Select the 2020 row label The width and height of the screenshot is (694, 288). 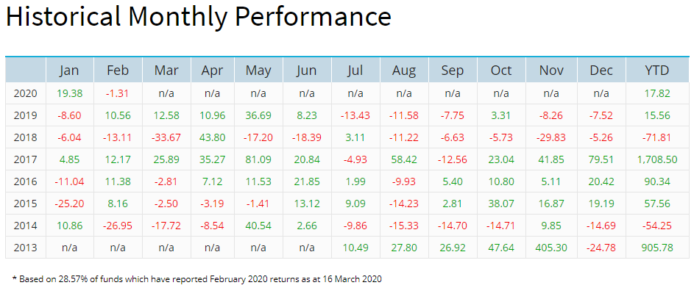[x=25, y=93]
